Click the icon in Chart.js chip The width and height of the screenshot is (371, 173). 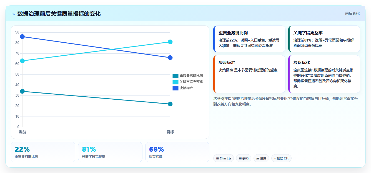click(218, 159)
